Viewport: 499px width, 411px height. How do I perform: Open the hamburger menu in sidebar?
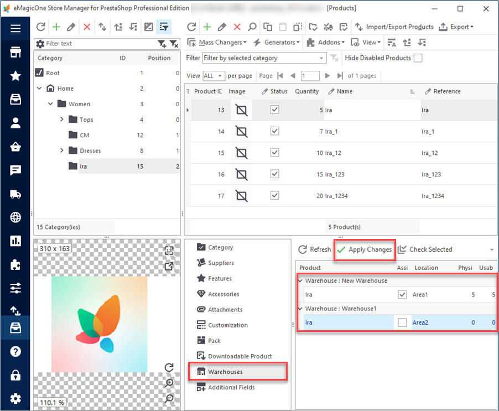click(15, 28)
